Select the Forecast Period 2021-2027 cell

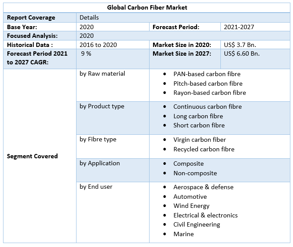[x=239, y=27]
